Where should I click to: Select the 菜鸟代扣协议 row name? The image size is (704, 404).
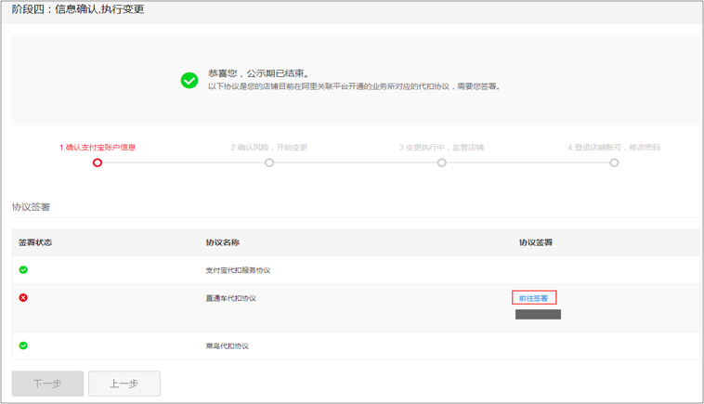228,346
